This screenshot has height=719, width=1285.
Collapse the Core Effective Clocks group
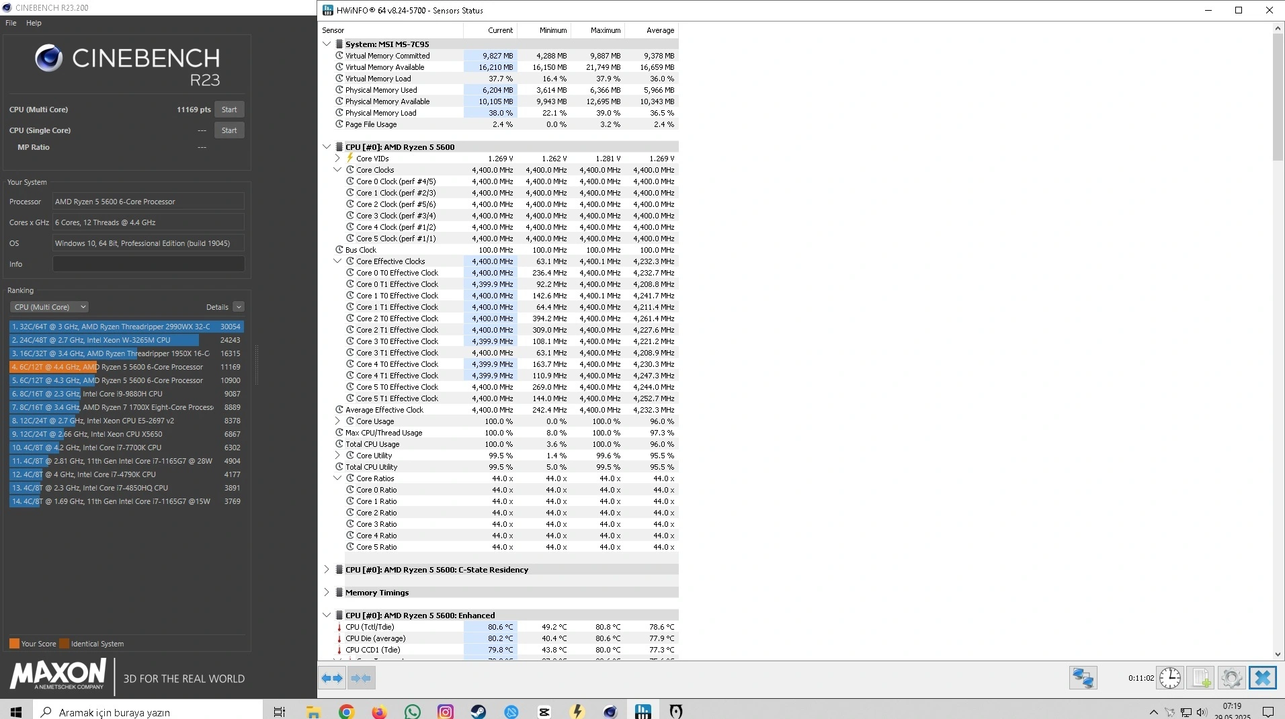(337, 261)
